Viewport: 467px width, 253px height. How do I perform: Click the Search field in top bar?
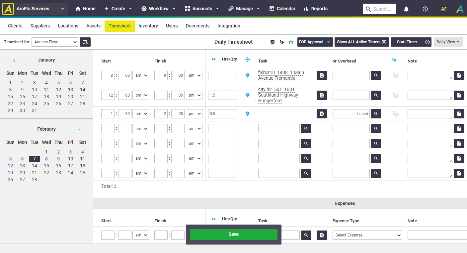(379, 9)
